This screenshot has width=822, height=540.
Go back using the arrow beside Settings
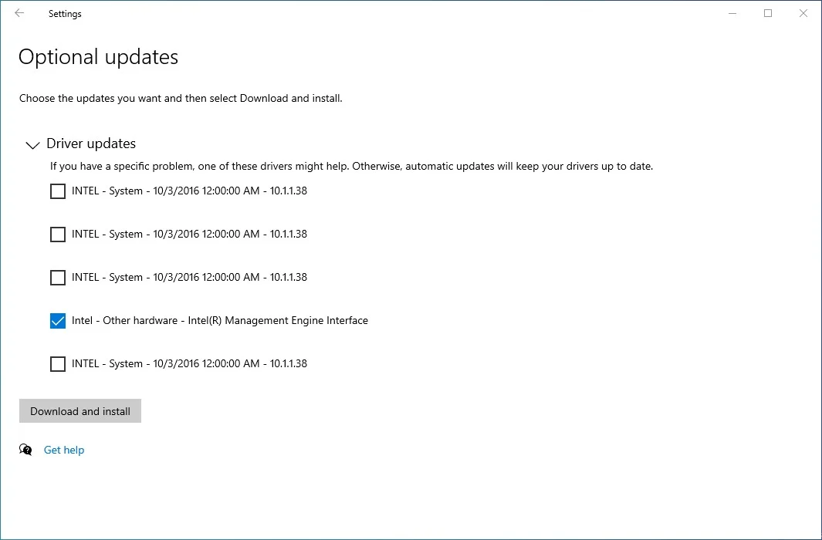(19, 13)
